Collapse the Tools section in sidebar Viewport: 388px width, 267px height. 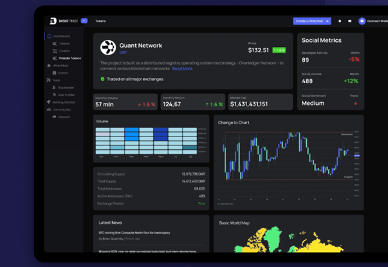point(56,80)
